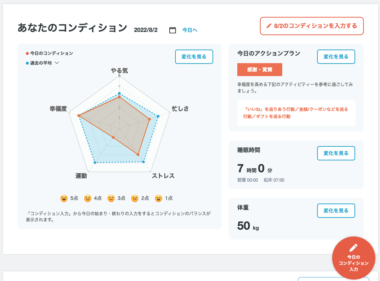Click 変化を見る for 睡眠時間
Viewport: 380px width, 281px height.
(x=336, y=153)
